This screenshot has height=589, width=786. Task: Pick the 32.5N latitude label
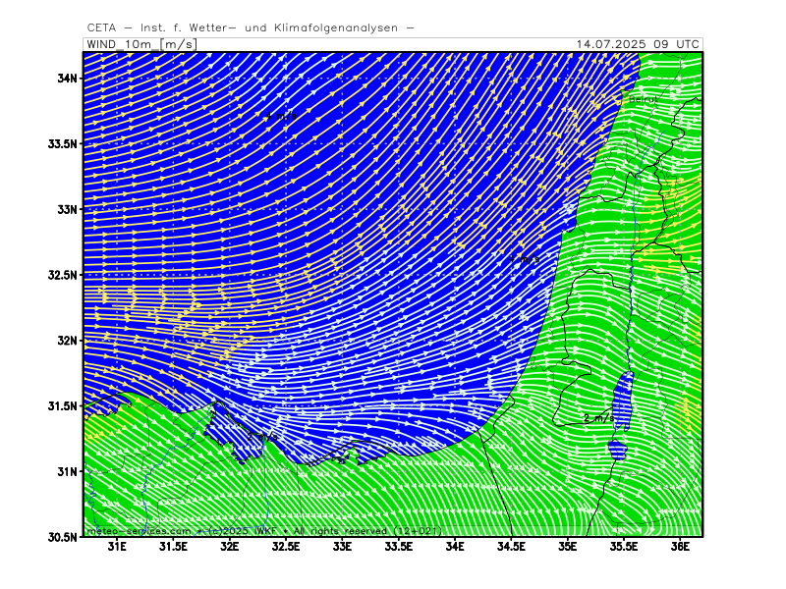63,275
